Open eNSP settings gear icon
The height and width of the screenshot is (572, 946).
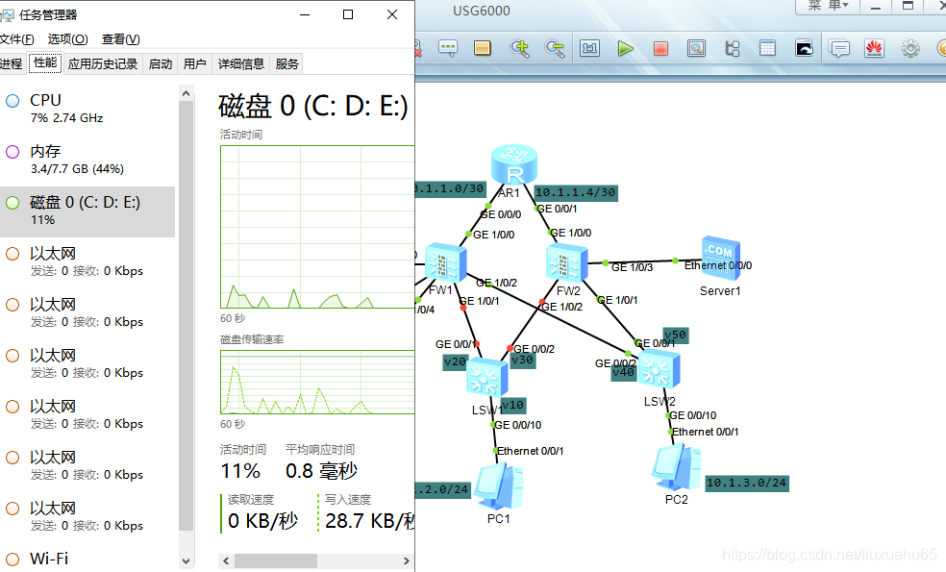point(910,48)
